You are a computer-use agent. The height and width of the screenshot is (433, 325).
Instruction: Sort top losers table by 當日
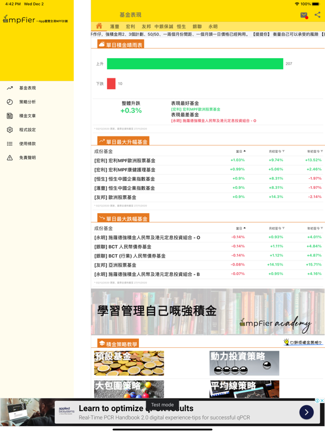coord(241,228)
